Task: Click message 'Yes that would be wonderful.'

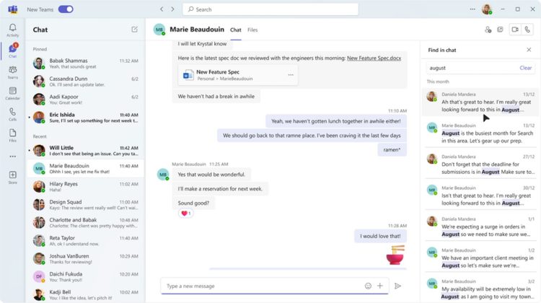Action: click(x=211, y=175)
